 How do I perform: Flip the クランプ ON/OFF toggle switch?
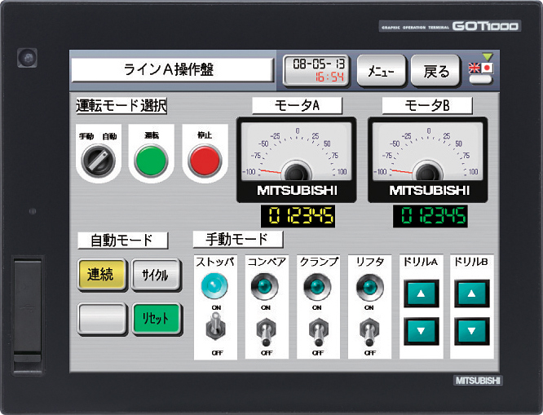tap(317, 331)
